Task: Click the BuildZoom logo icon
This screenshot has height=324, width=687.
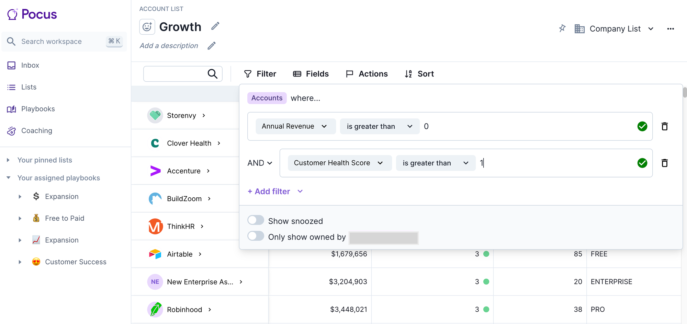Action: pos(155,198)
